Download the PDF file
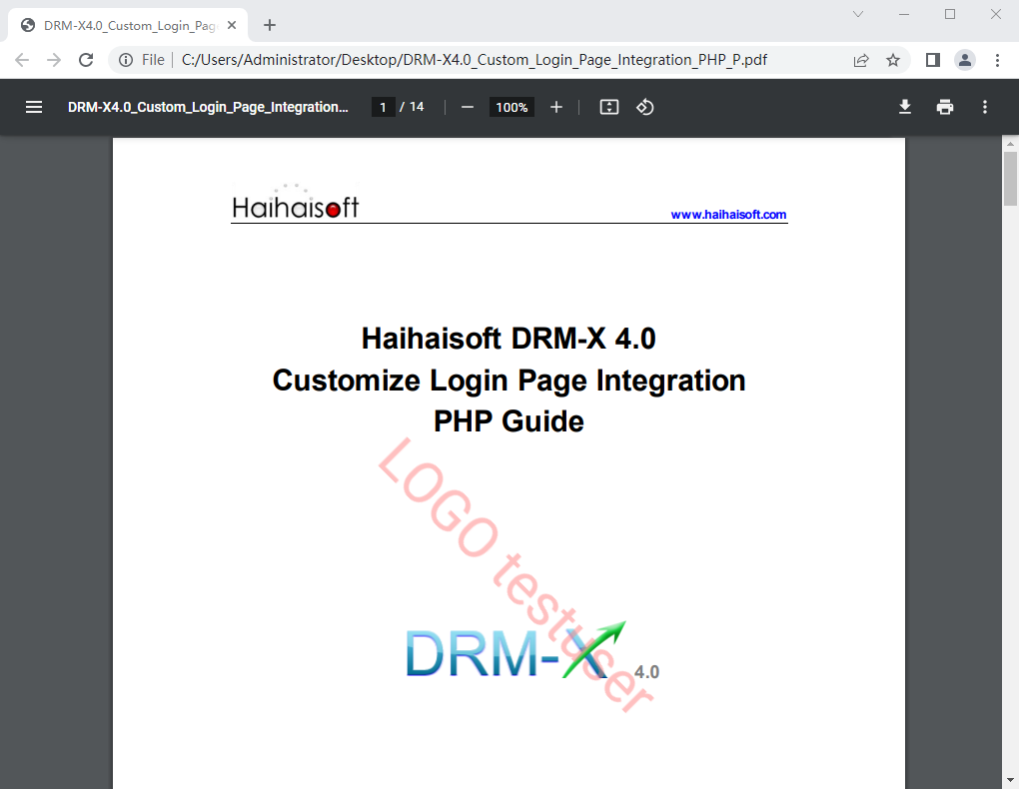This screenshot has height=789, width=1019. pyautogui.click(x=905, y=107)
